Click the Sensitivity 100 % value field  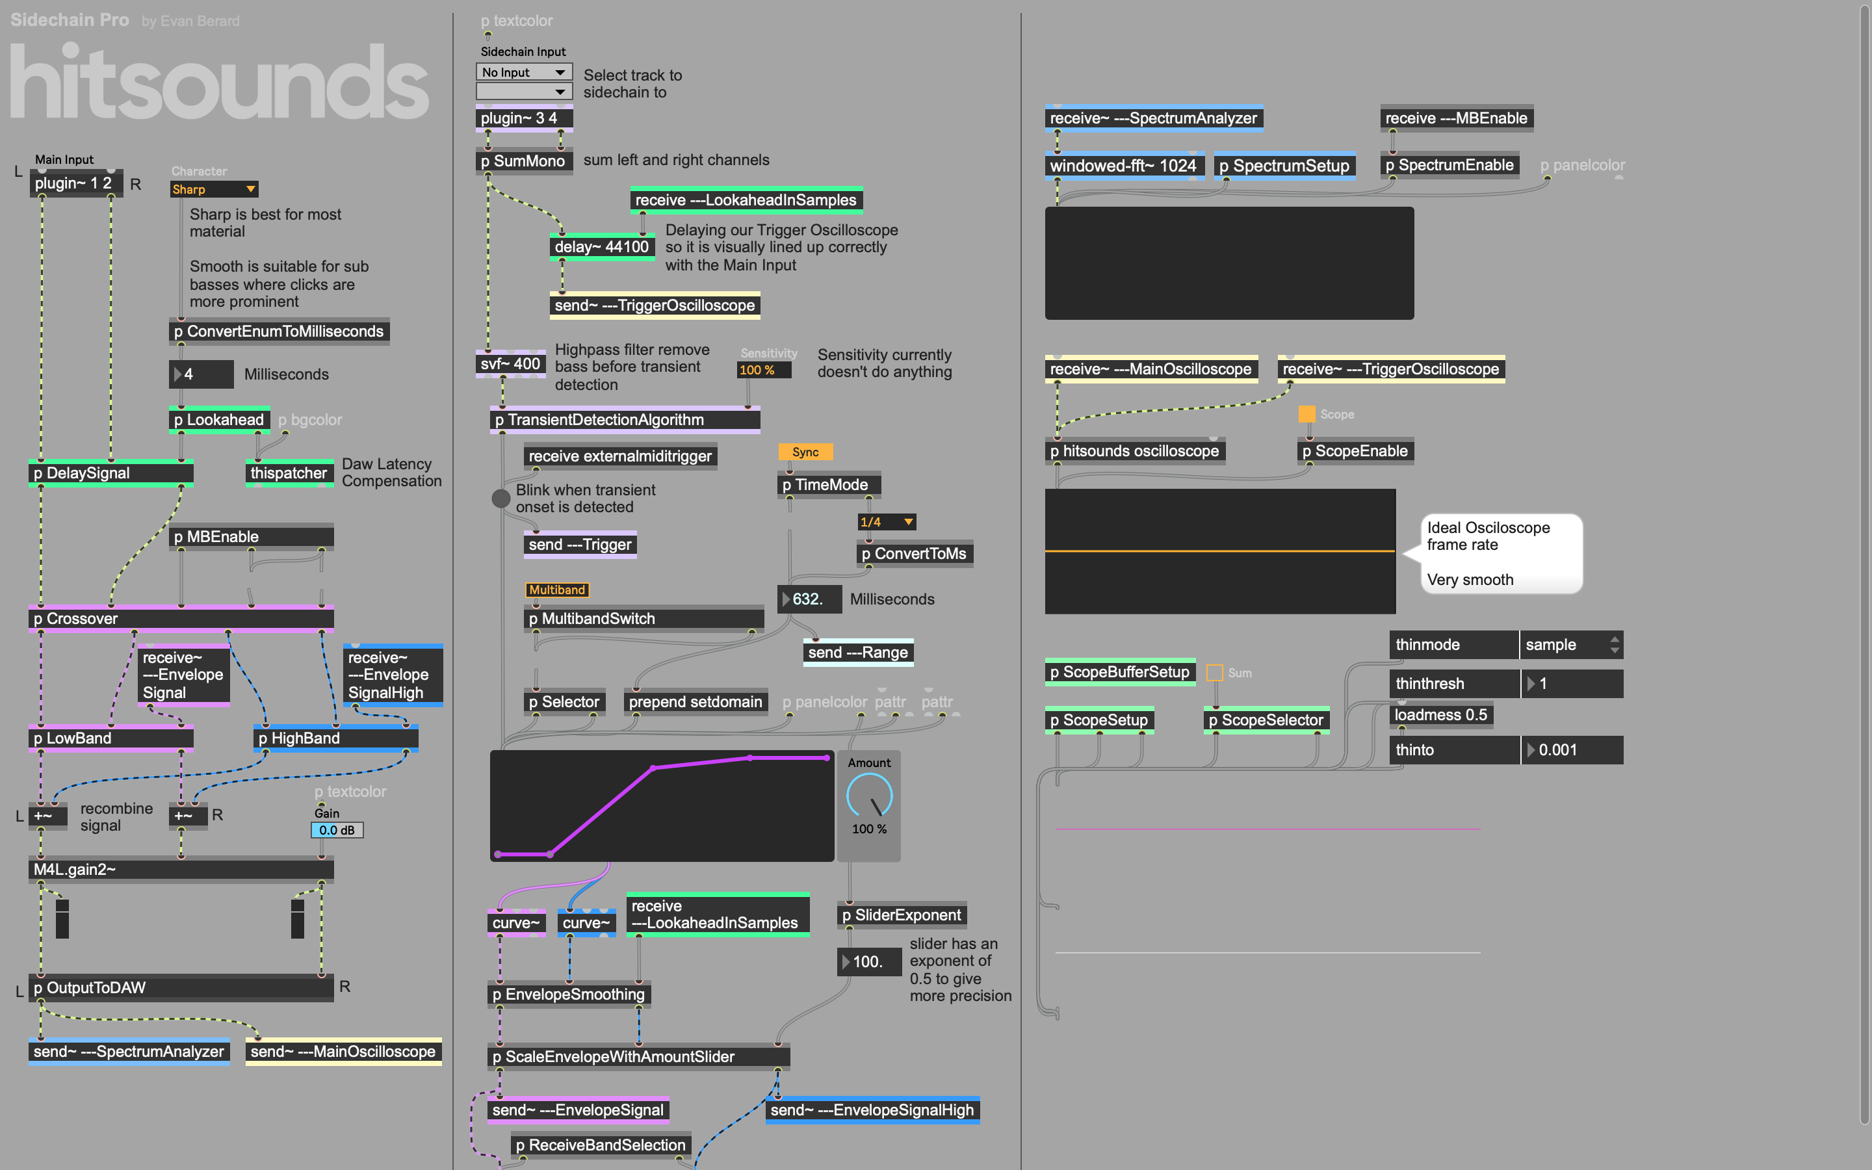tap(764, 370)
